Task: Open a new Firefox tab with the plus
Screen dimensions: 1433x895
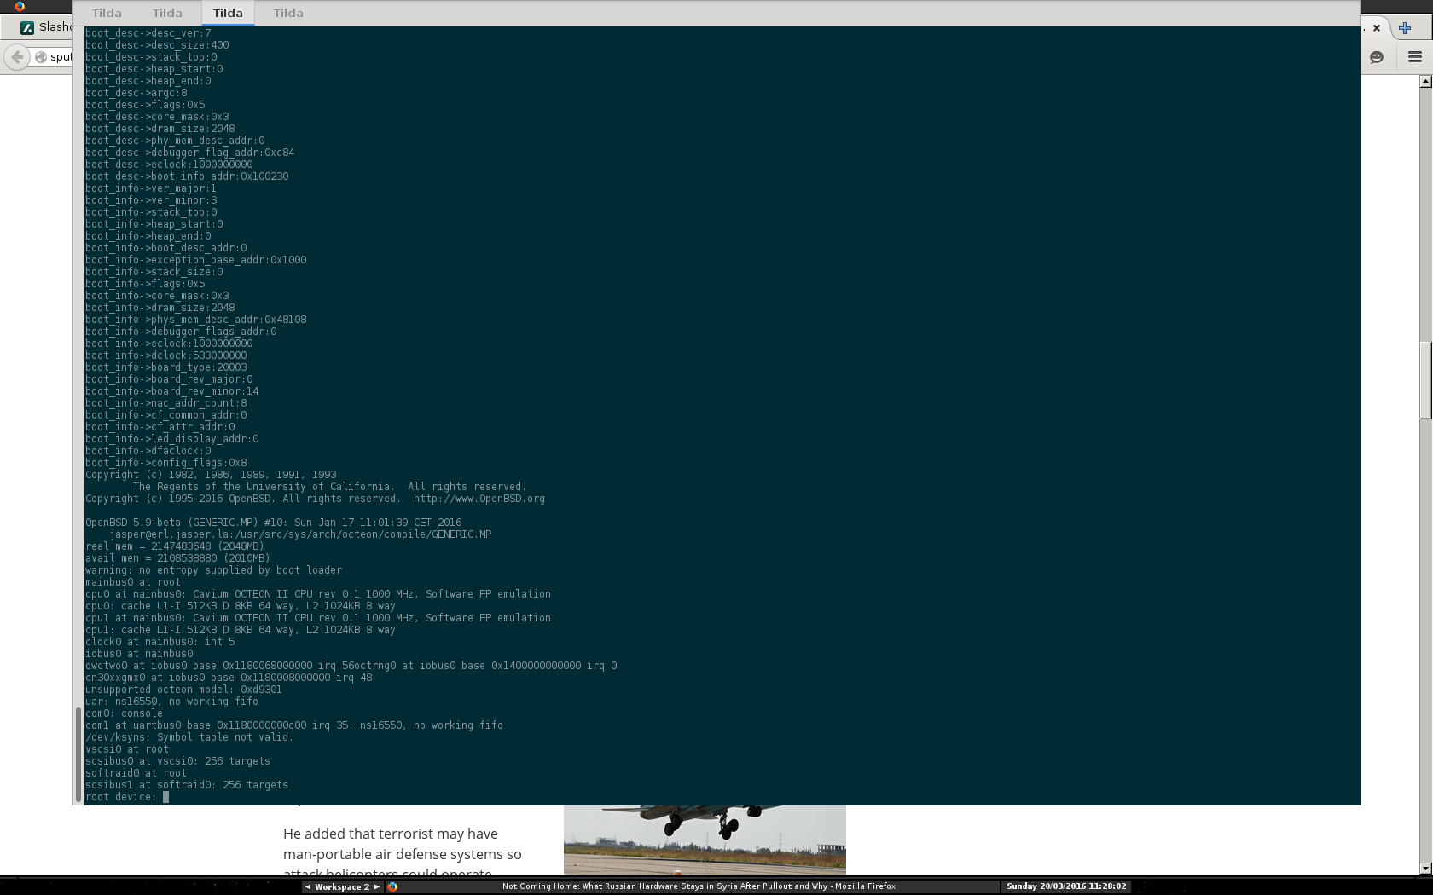Action: click(x=1405, y=28)
